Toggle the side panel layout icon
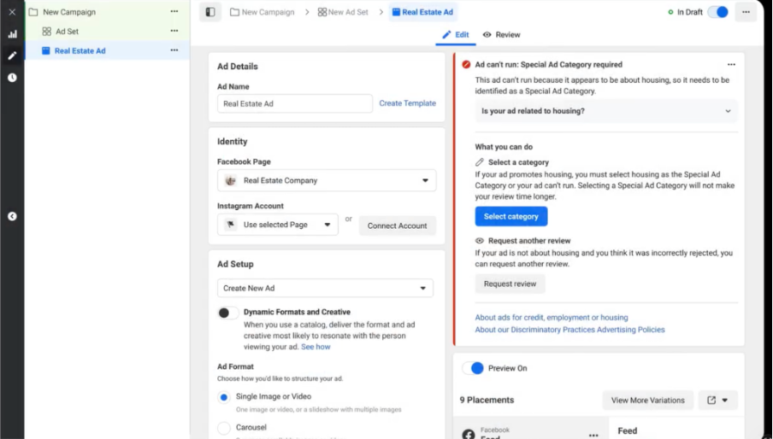773x439 pixels. pos(210,12)
